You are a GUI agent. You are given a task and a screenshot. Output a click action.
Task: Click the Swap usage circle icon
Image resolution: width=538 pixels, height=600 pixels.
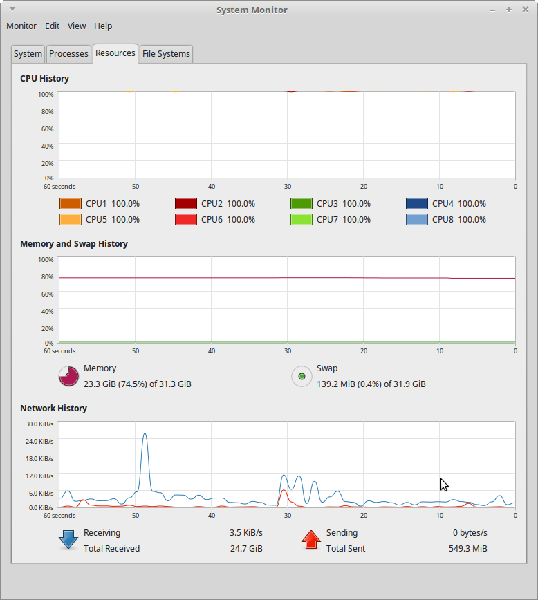coord(302,376)
